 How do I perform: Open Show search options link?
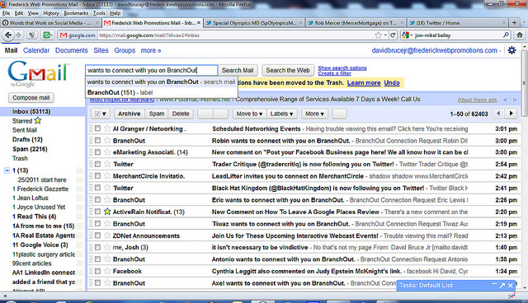pyautogui.click(x=342, y=68)
